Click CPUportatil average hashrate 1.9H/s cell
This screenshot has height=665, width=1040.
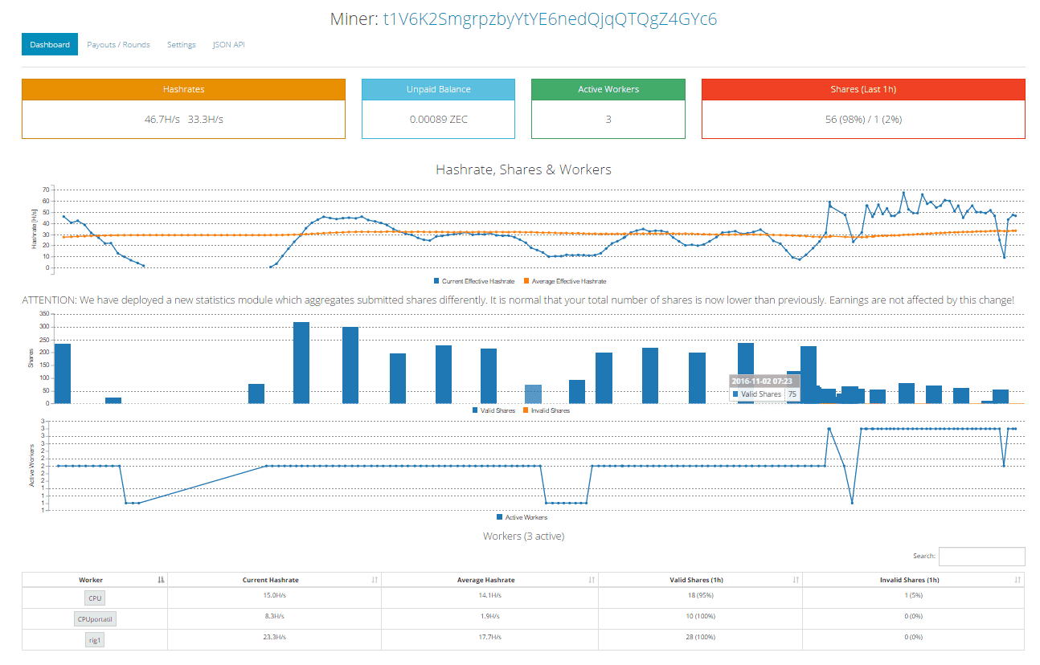point(489,617)
